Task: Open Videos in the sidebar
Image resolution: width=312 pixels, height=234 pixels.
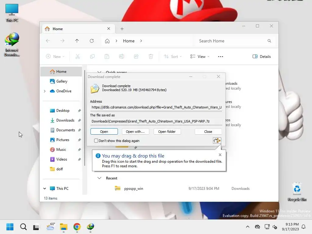Action: pos(62,159)
